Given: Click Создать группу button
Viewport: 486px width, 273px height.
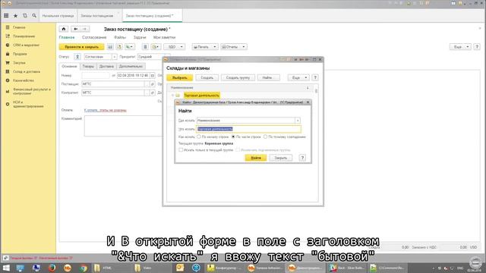Looking at the screenshot, I should [x=238, y=77].
